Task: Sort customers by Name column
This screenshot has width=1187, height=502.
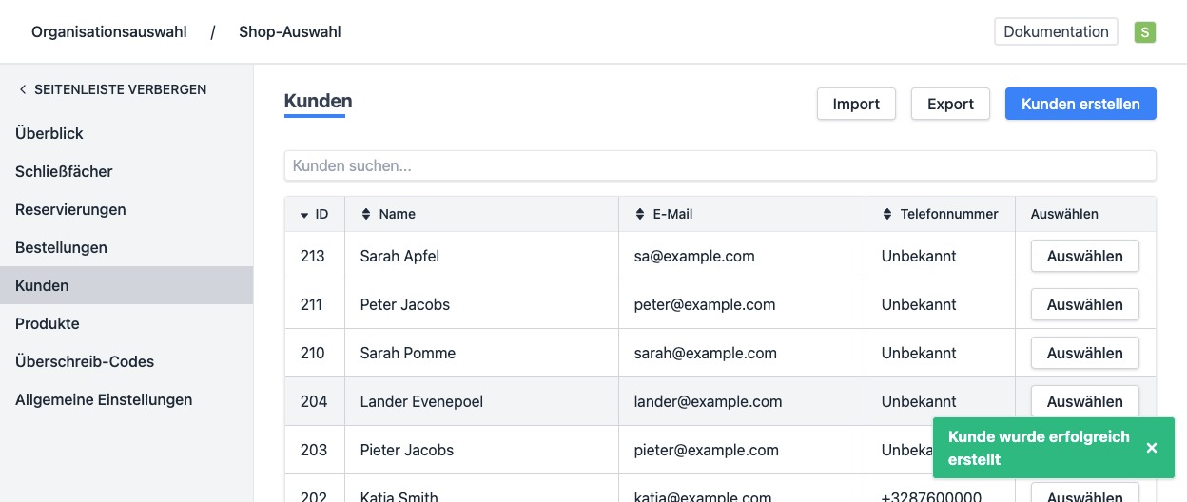Action: click(366, 215)
